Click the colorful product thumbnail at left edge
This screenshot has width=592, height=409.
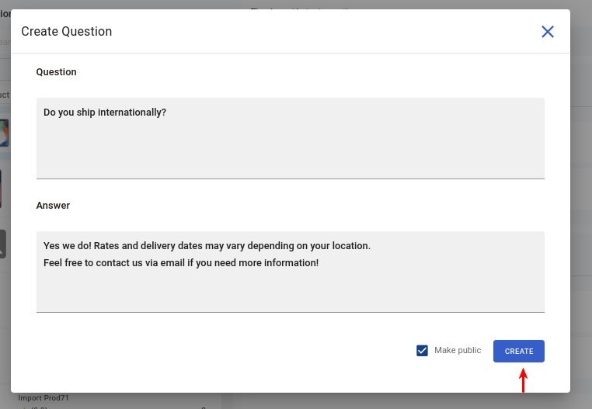pos(4,133)
